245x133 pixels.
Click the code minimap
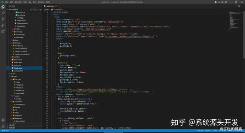235,20
